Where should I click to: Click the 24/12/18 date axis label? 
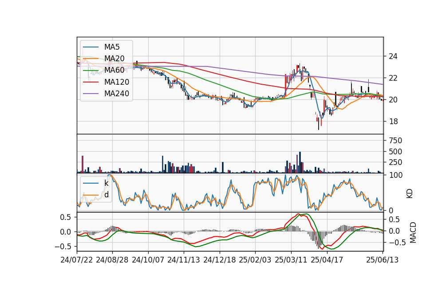[220, 260]
